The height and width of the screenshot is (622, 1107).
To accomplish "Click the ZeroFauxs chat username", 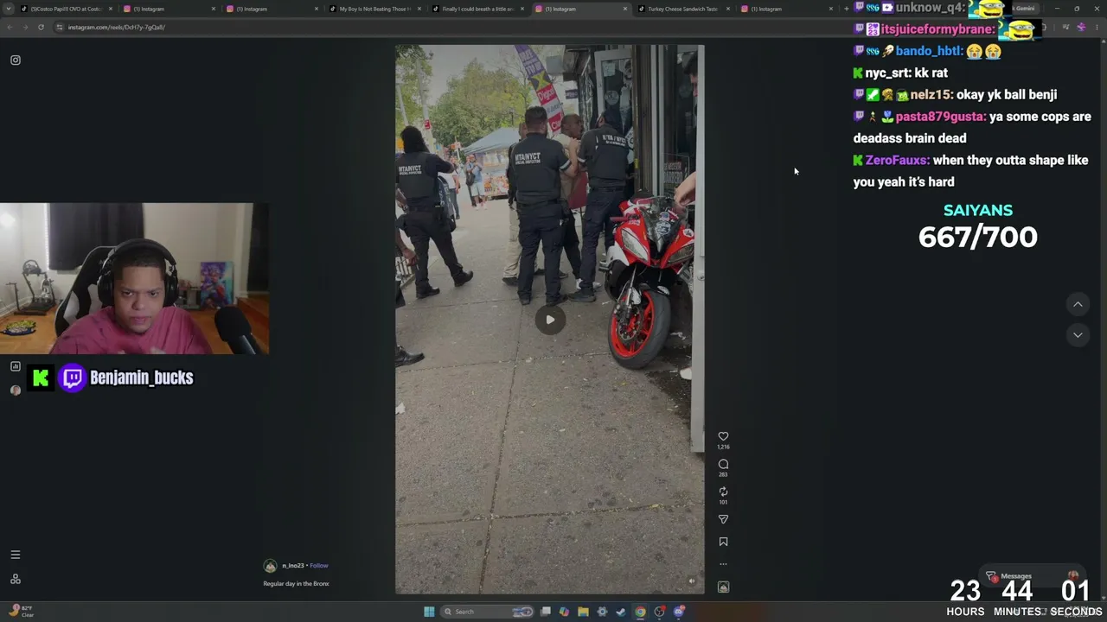I will tap(897, 160).
